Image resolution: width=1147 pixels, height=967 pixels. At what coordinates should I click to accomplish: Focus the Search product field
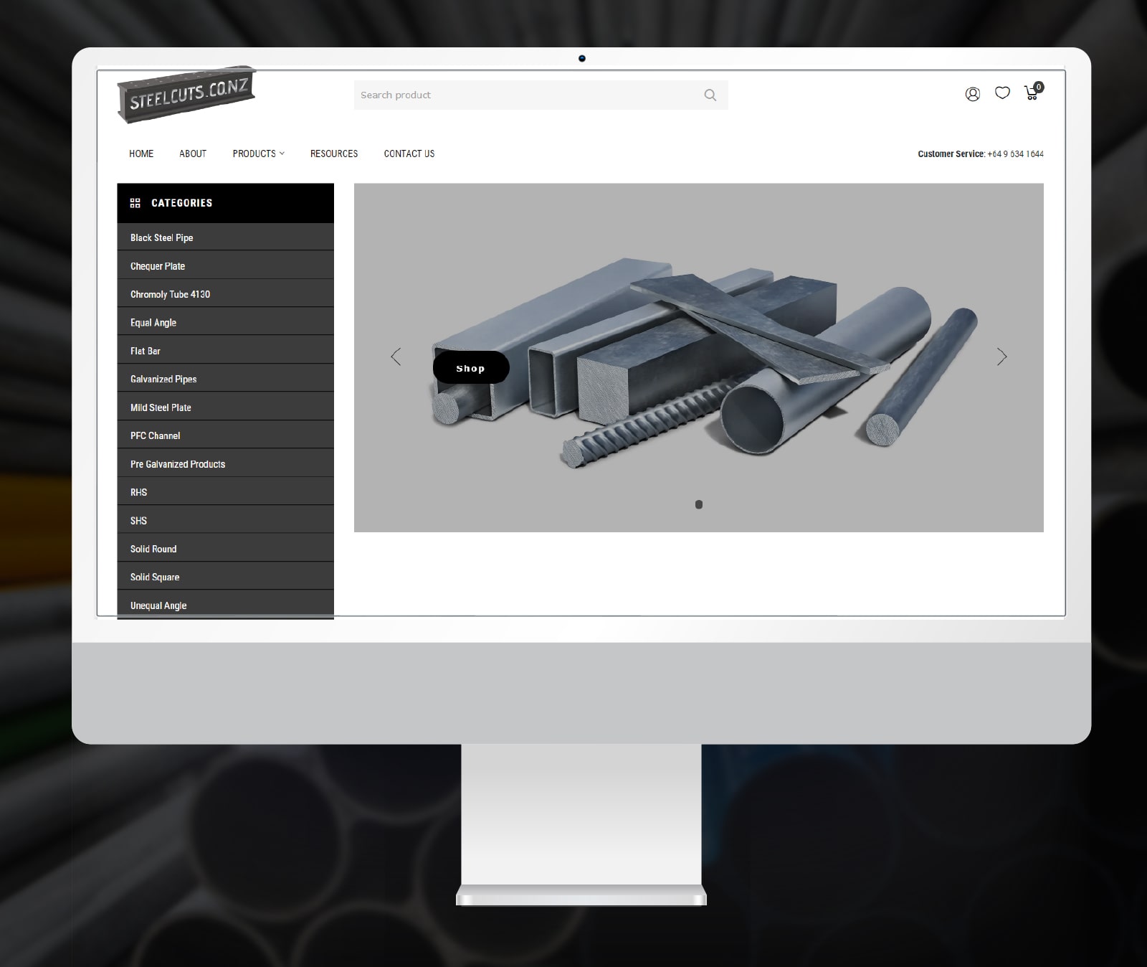click(527, 95)
